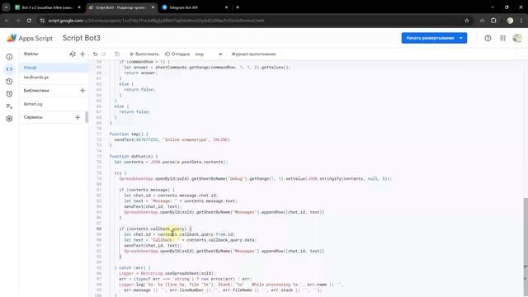
Task: Click the catch (err) line
Action: coord(132,267)
